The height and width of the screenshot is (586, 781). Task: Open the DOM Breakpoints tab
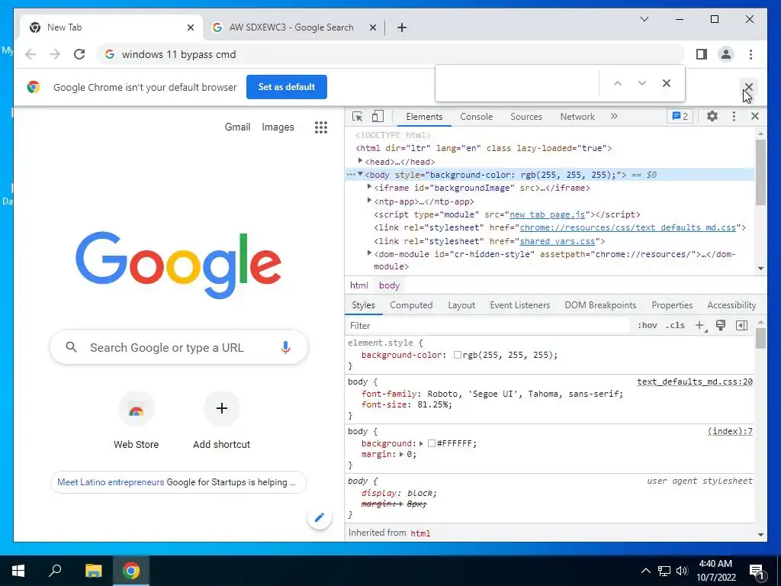[x=600, y=305]
